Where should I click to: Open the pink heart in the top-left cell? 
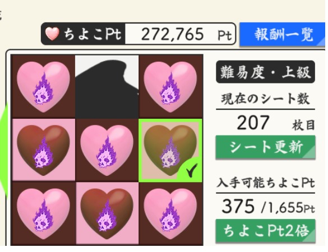pos(43,87)
